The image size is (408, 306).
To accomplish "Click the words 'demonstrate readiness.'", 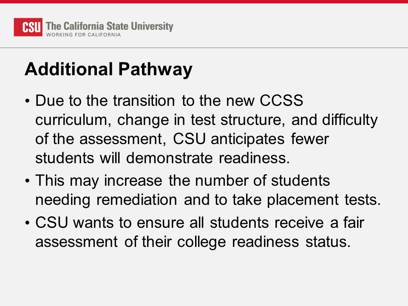I will pos(208,158).
